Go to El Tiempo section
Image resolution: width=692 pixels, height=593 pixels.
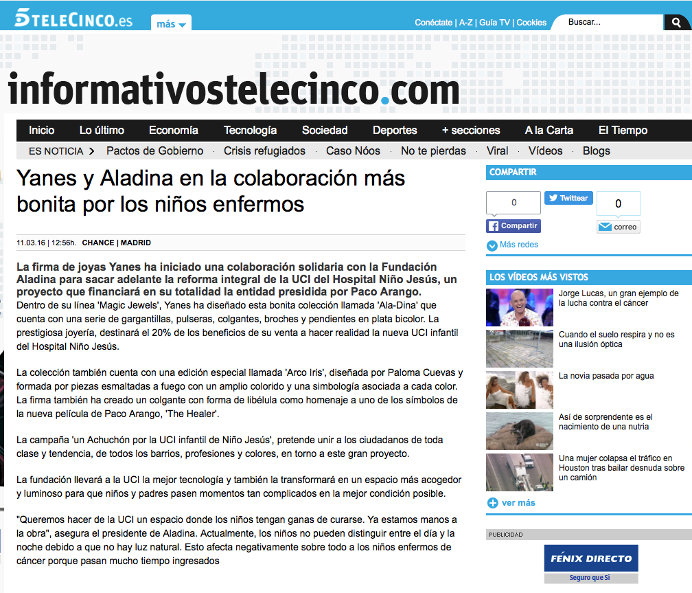pos(623,131)
